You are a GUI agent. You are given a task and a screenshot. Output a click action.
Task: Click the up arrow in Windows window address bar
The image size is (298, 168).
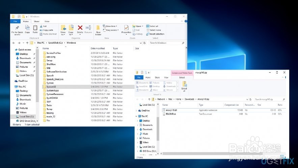click(x=27, y=43)
